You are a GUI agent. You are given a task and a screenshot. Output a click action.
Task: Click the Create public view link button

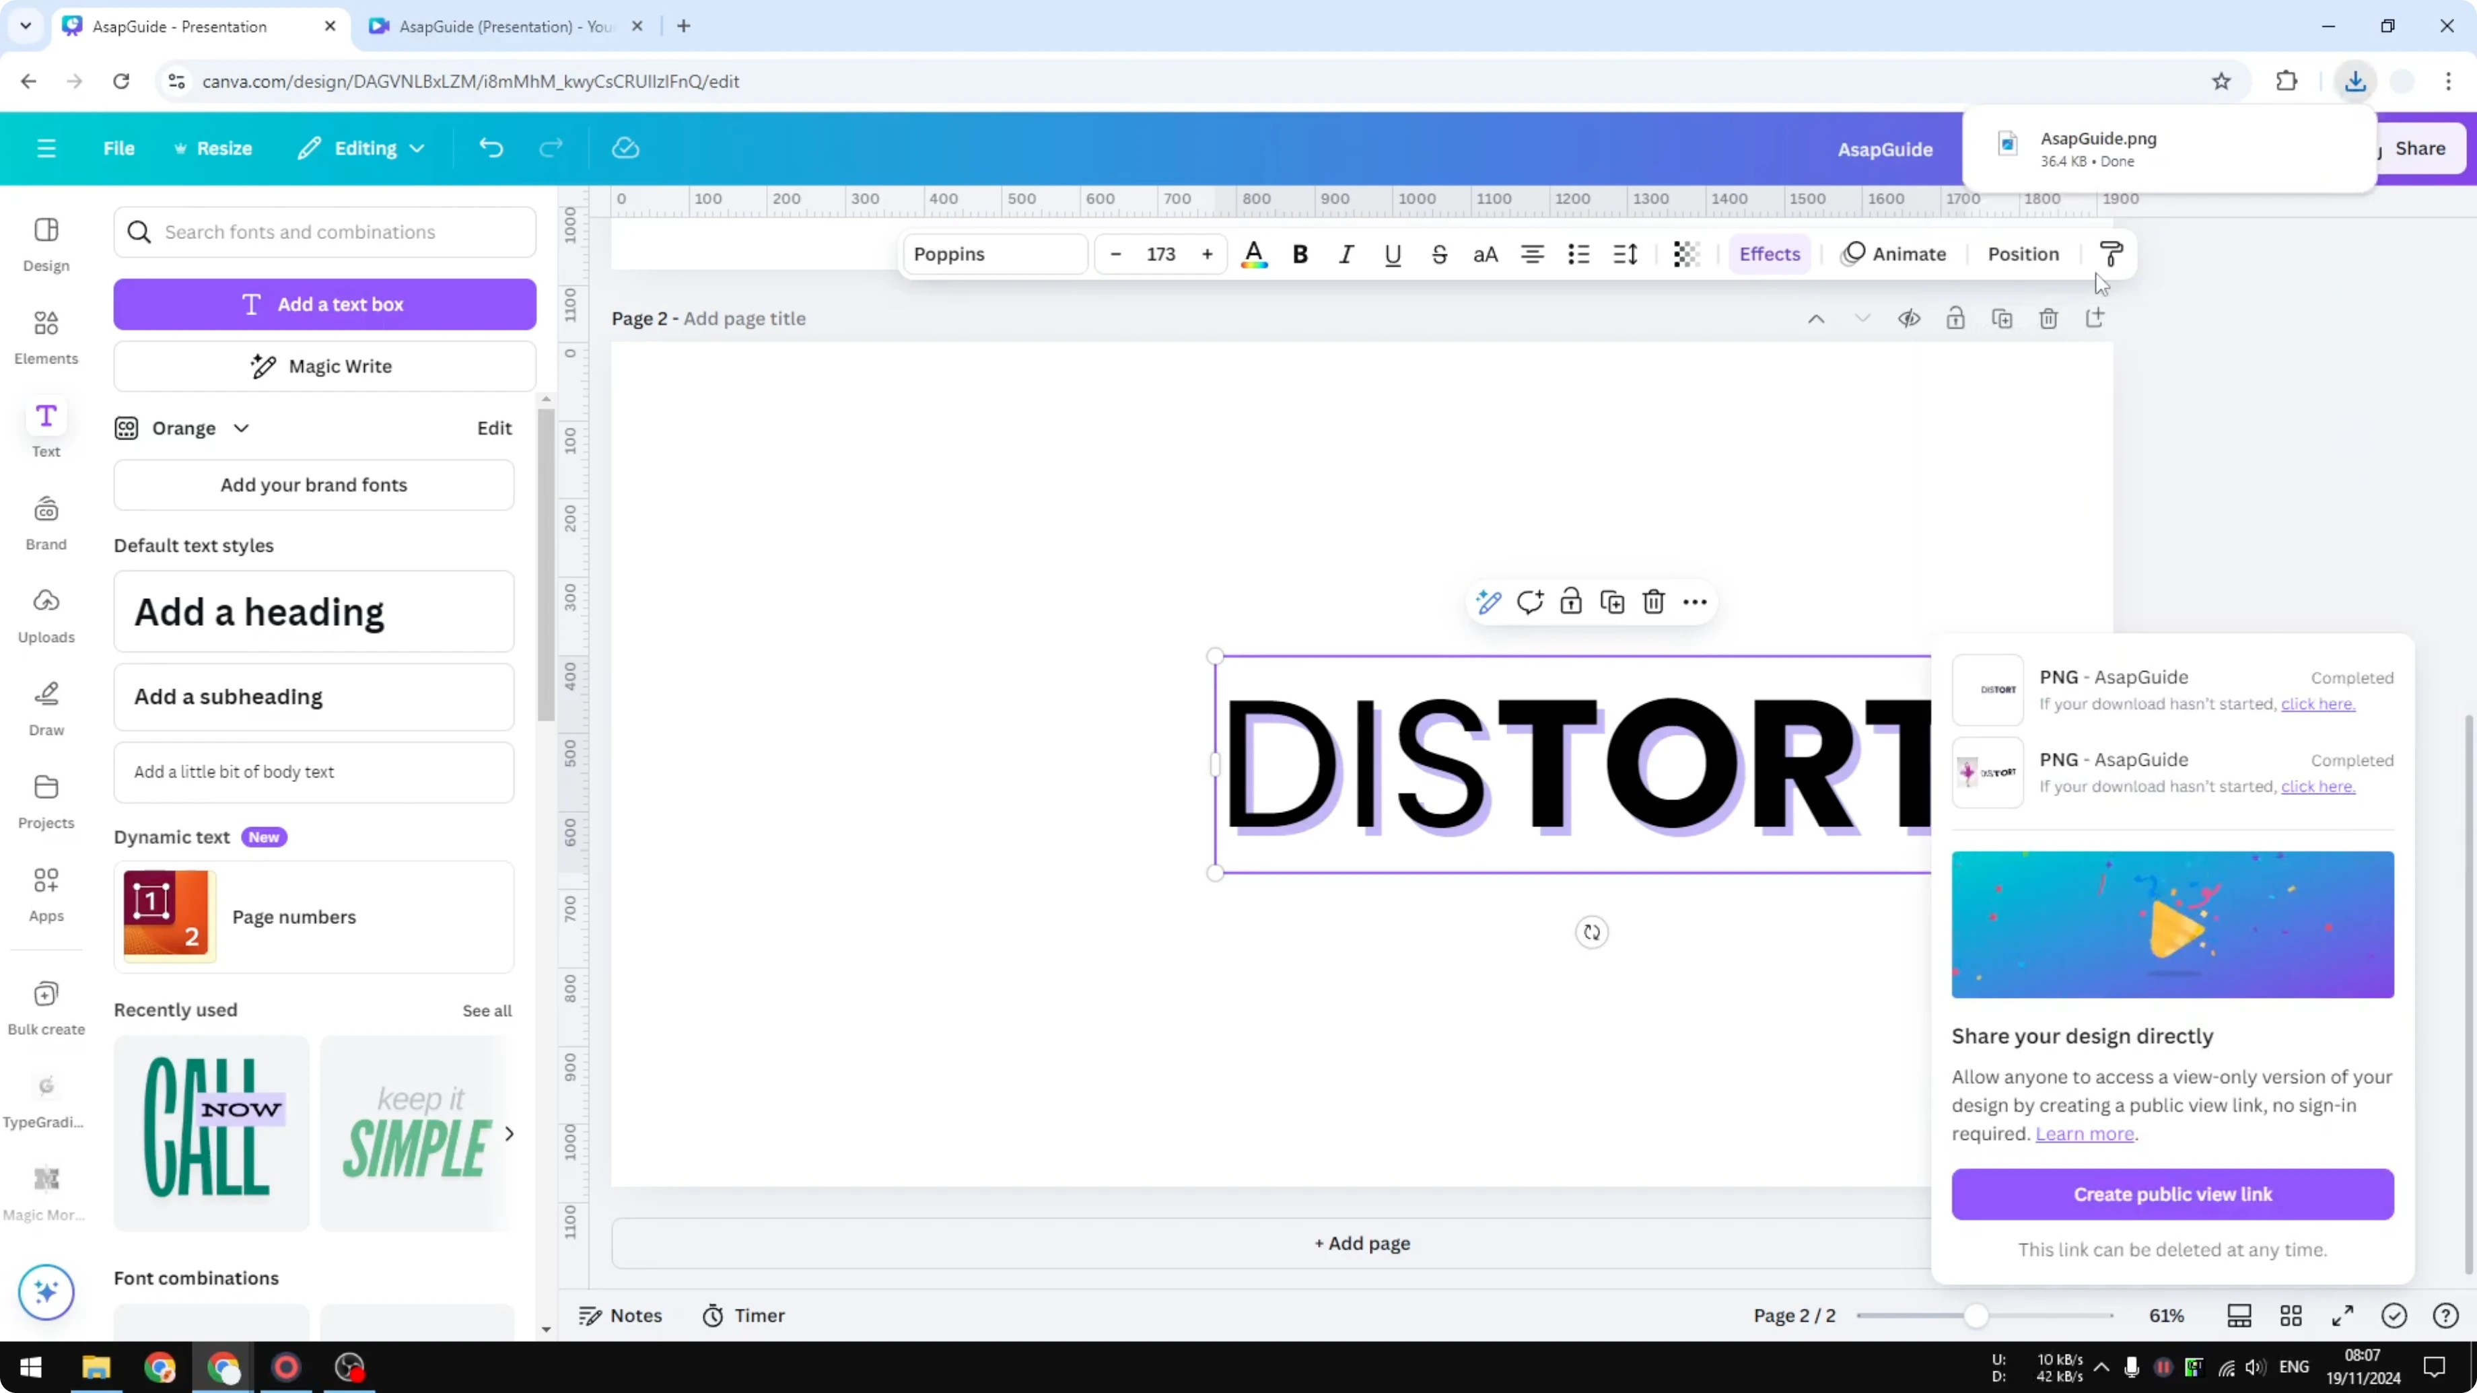(x=2172, y=1194)
